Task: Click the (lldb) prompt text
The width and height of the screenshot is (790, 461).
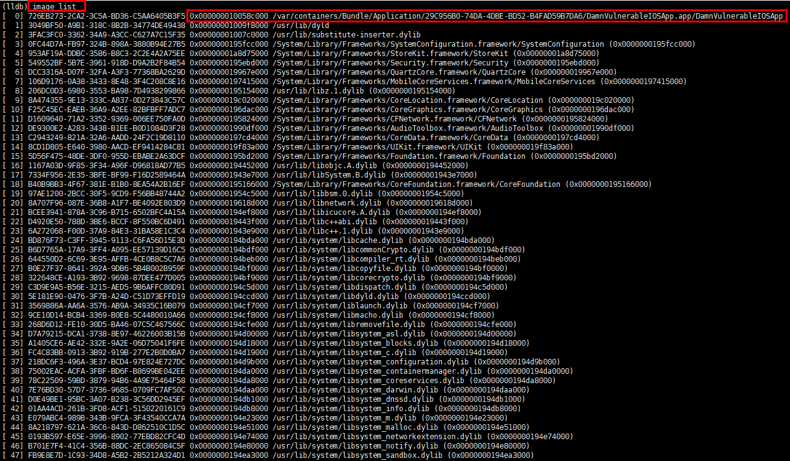Action: (x=14, y=6)
